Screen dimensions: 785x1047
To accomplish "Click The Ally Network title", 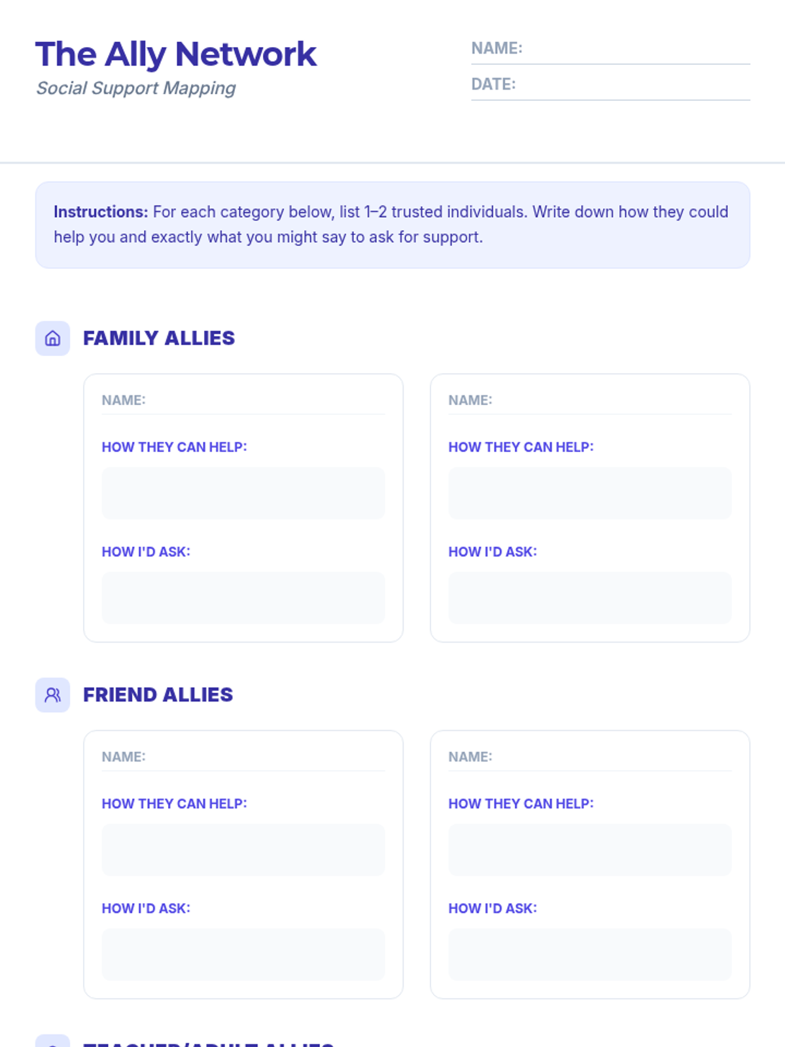I will pyautogui.click(x=176, y=54).
